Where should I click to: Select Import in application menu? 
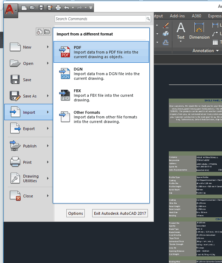coord(28,112)
